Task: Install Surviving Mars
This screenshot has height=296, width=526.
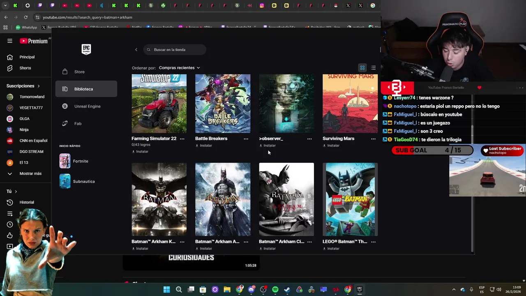Action: point(331,146)
